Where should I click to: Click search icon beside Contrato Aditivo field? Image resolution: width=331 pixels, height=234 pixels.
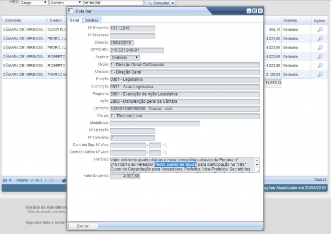point(164,152)
